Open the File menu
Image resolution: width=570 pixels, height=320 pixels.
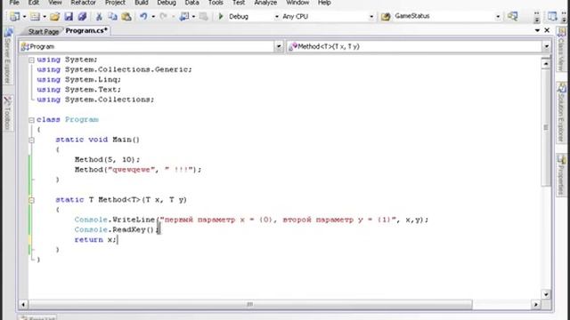click(x=14, y=3)
